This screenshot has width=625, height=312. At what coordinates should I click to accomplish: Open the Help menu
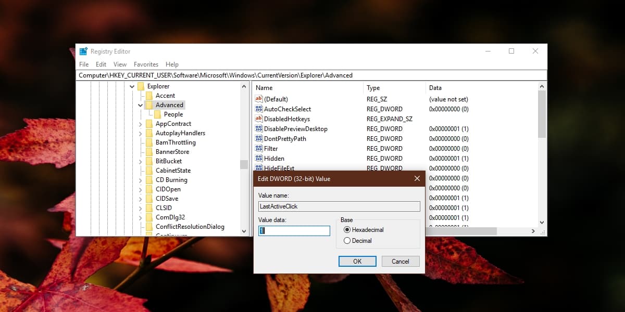172,64
